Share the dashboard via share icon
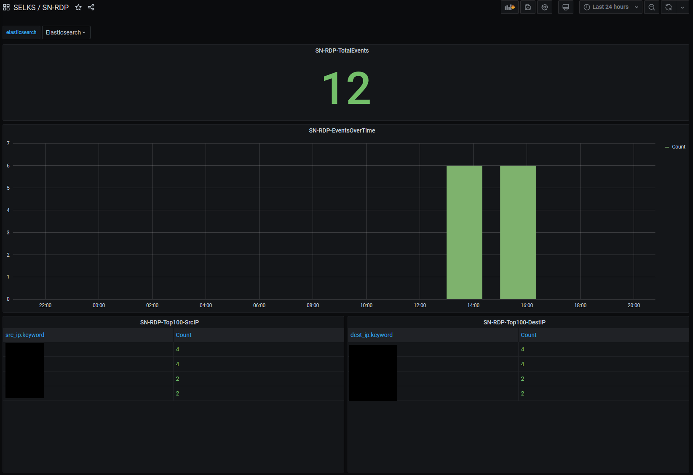The width and height of the screenshot is (693, 475). point(91,7)
